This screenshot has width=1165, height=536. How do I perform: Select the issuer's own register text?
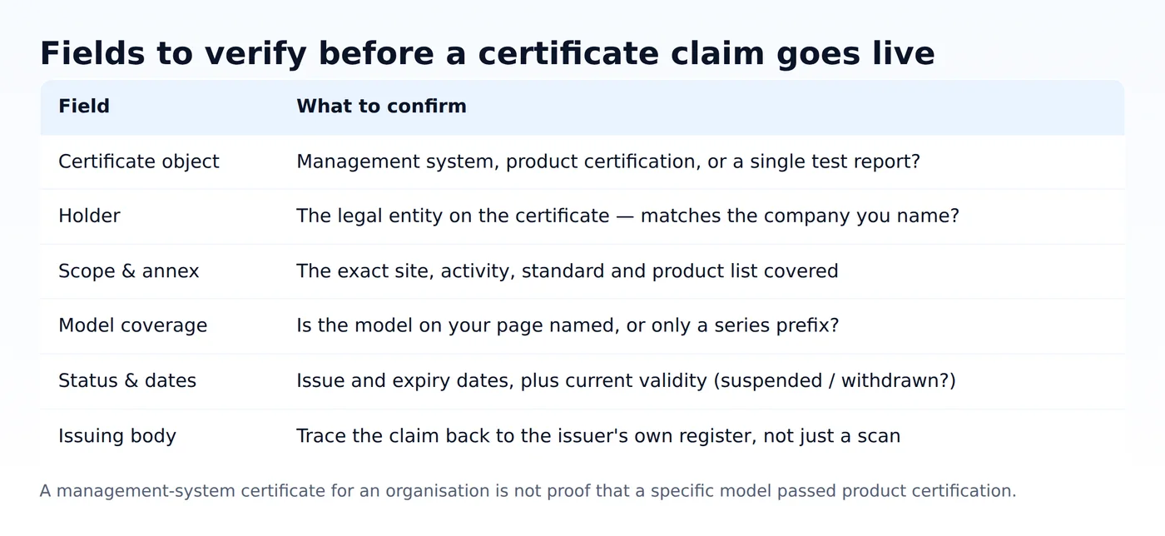pos(598,435)
